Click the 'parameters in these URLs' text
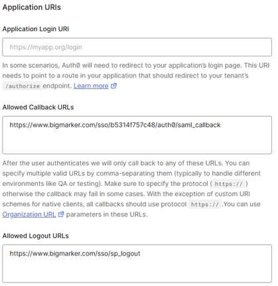 point(107,214)
